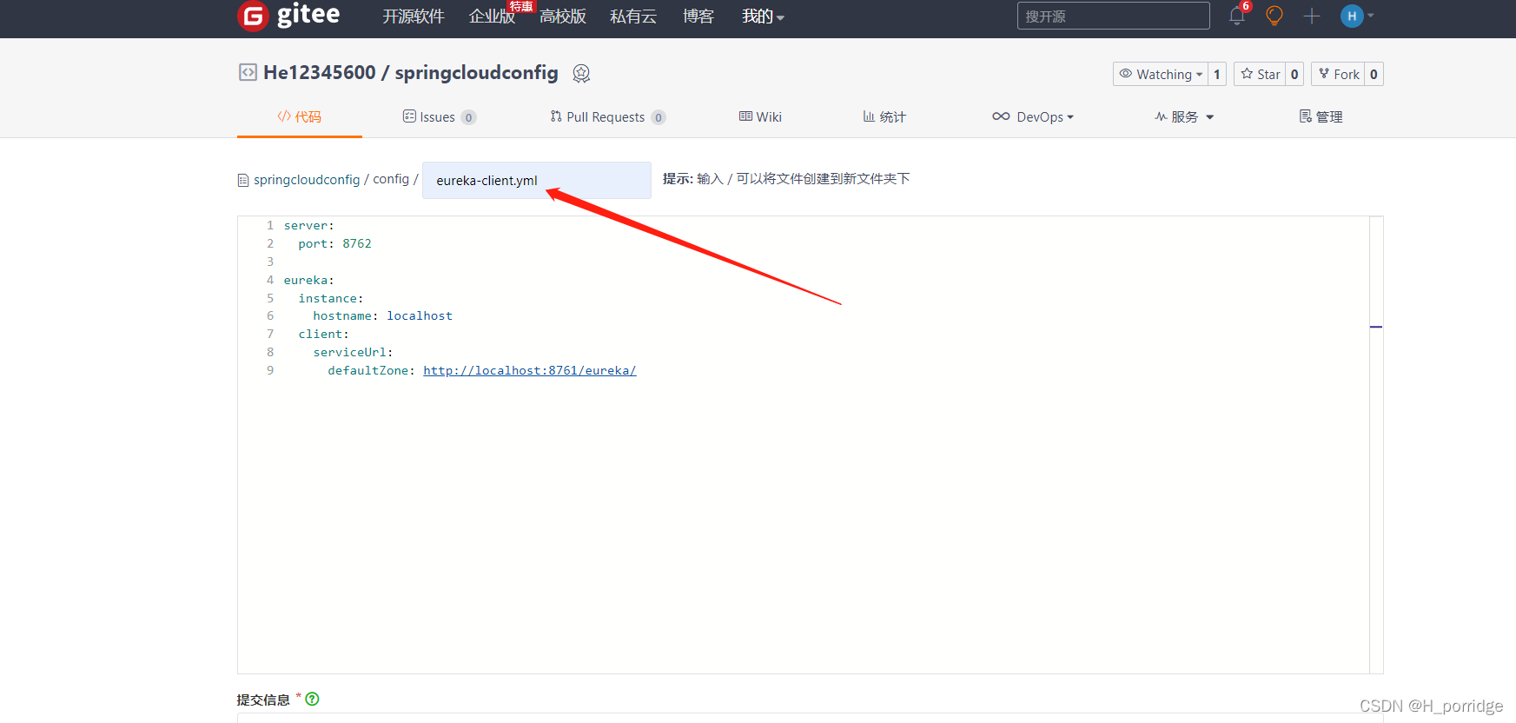Click the help icon beside 提交信息

[313, 699]
